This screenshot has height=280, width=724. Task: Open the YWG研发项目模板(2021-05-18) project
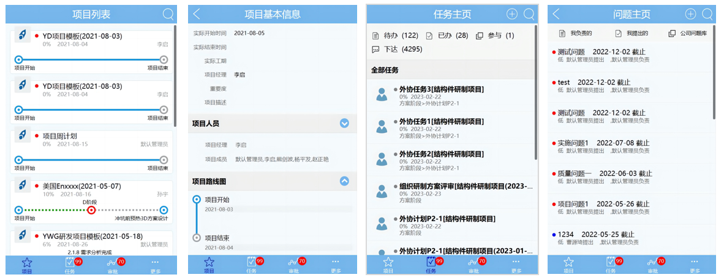coord(91,243)
